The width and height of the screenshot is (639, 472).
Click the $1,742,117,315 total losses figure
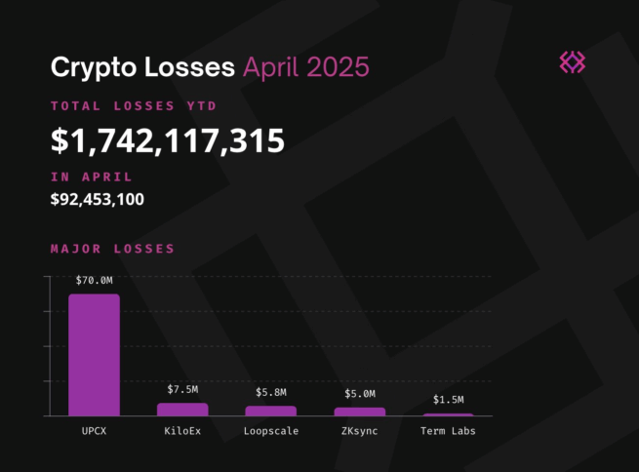(167, 141)
